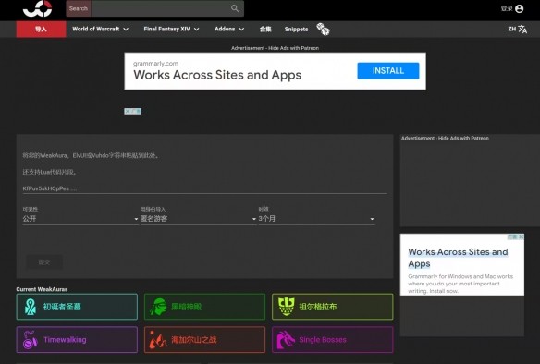This screenshot has height=364, width=540.
Task: Click the search magnifier icon
Action: pos(235,8)
